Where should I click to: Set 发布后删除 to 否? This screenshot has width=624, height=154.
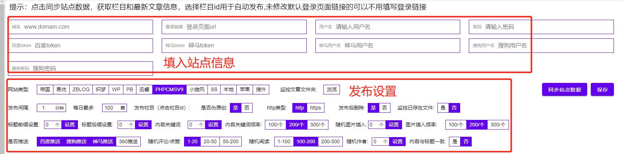click(385, 108)
